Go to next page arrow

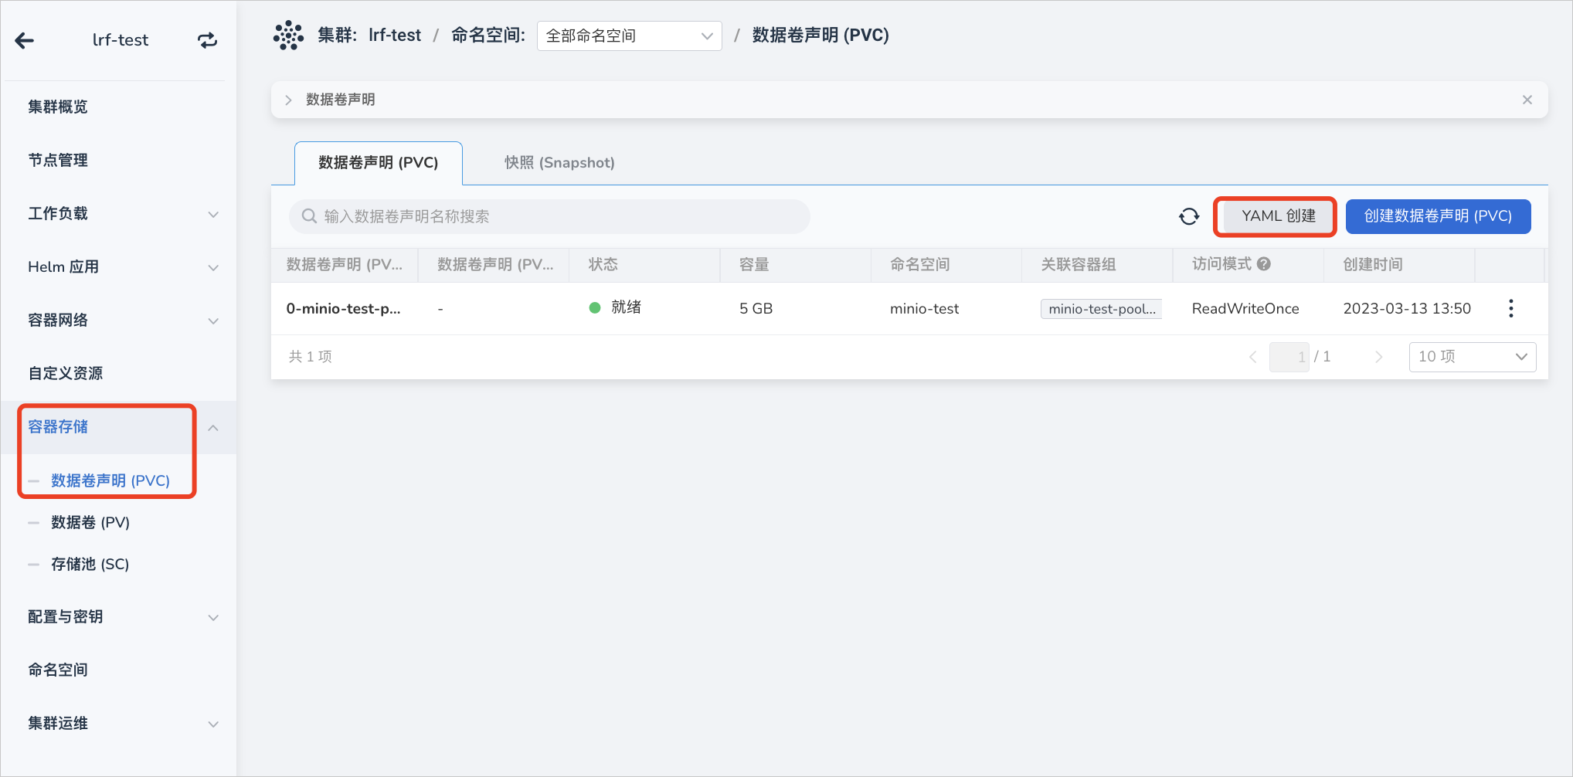1378,357
